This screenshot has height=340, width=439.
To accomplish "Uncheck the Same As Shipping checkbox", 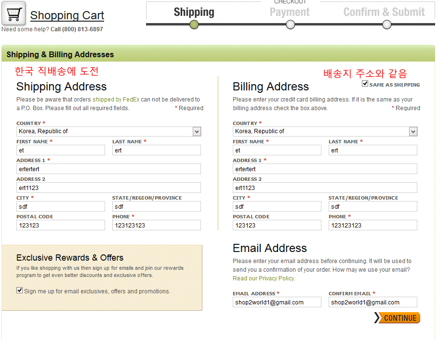I will [365, 84].
